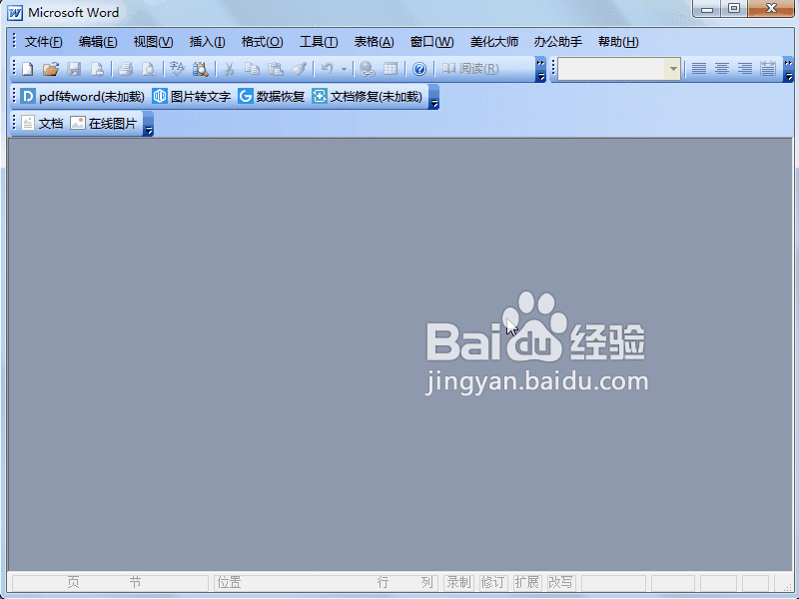
Task: Toggle distributed alignment icon
Action: pyautogui.click(x=768, y=69)
